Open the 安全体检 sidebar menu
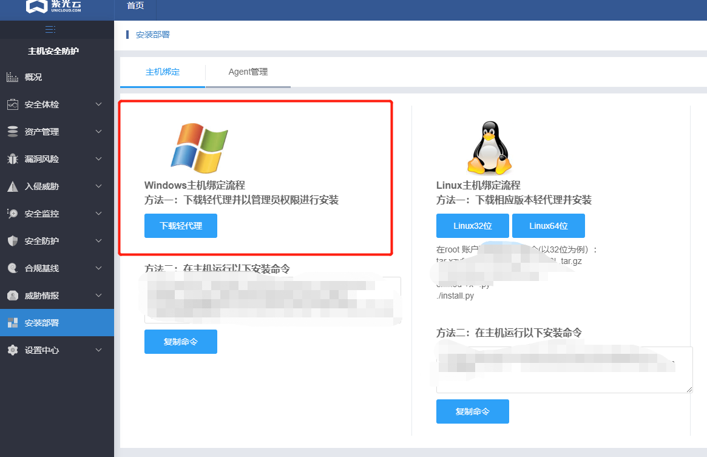The image size is (707, 457). click(57, 104)
